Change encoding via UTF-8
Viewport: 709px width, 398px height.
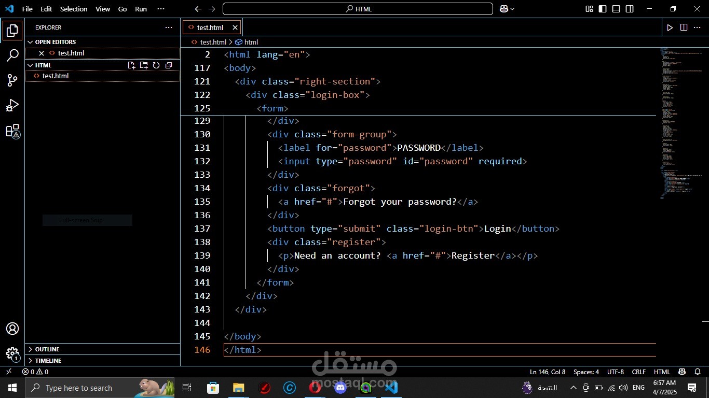point(616,372)
